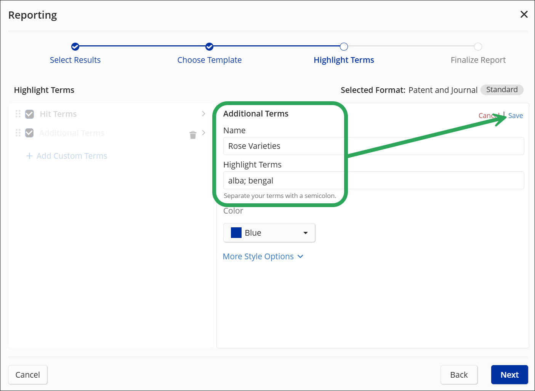Viewport: 535px width, 391px height.
Task: Click the Next button
Action: click(509, 375)
